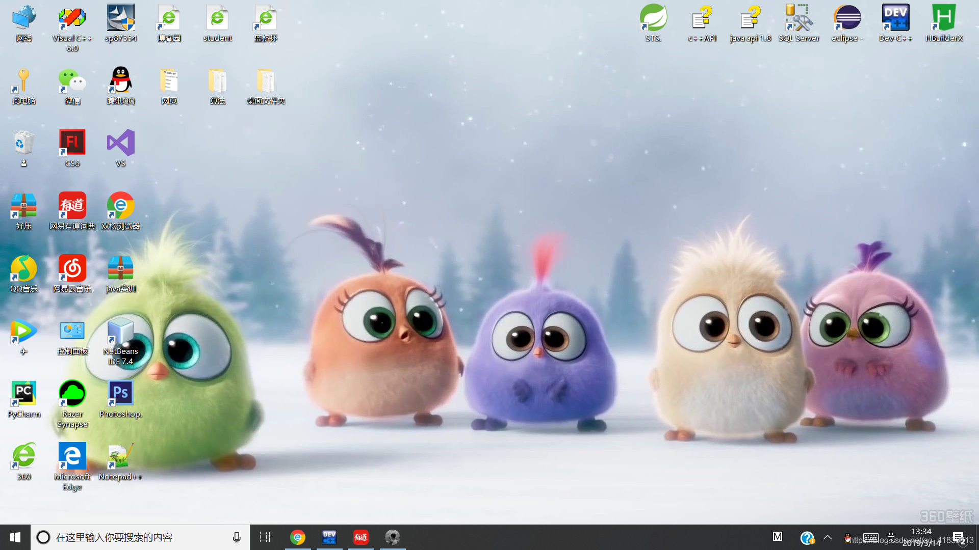Viewport: 979px width, 550px height.
Task: Launch 网易云音乐 shortcut
Action: (72, 274)
